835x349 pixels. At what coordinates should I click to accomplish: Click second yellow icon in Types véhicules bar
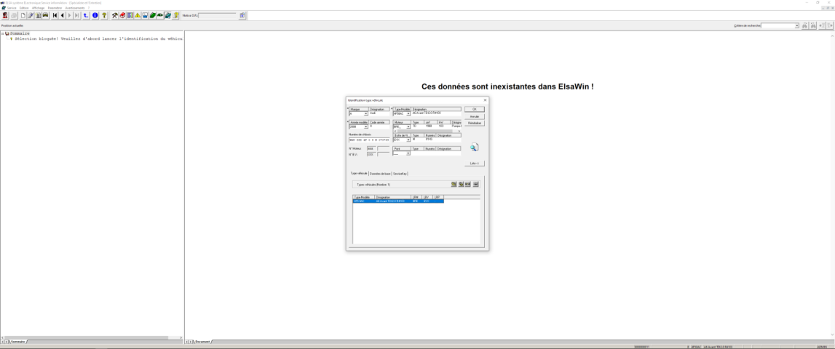click(461, 184)
